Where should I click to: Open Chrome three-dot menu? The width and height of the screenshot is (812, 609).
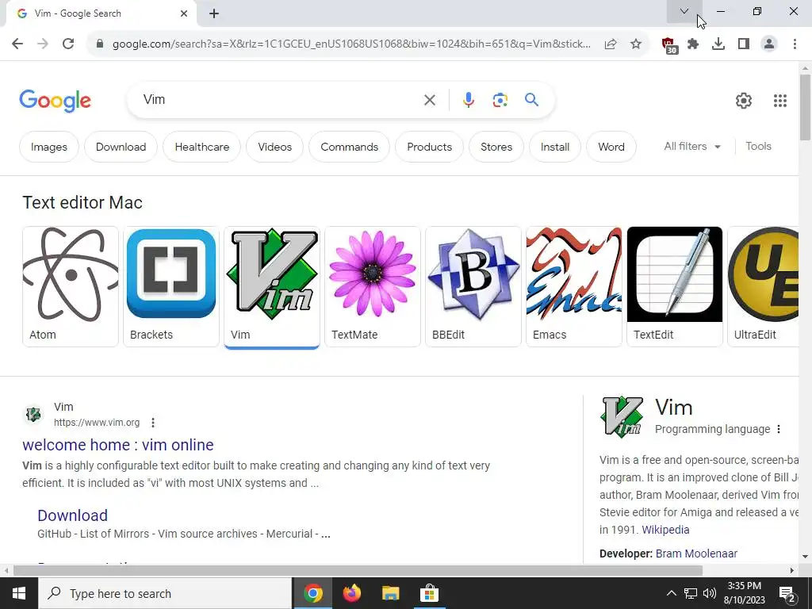(x=795, y=44)
